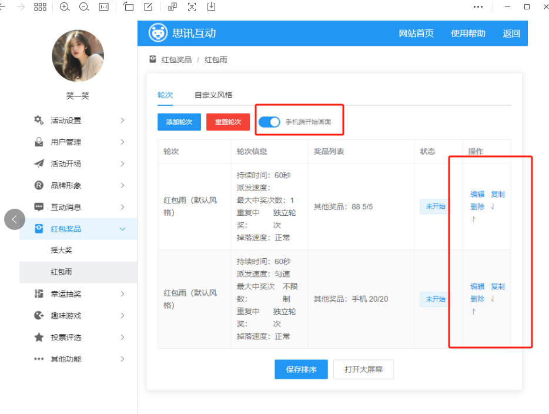Image resolution: width=549 pixels, height=414 pixels.
Task: Click 删除 link for the second round
Action: pyautogui.click(x=477, y=299)
